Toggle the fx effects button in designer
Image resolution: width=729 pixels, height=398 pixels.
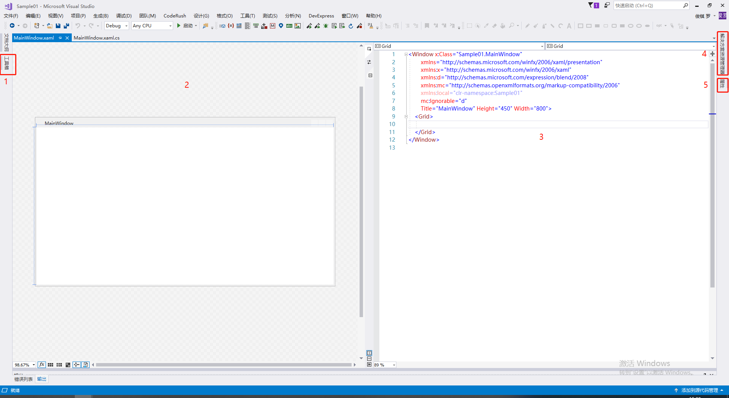pos(42,365)
